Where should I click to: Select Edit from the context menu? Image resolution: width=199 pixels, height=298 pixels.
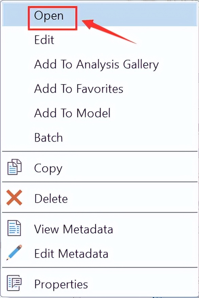[44, 40]
